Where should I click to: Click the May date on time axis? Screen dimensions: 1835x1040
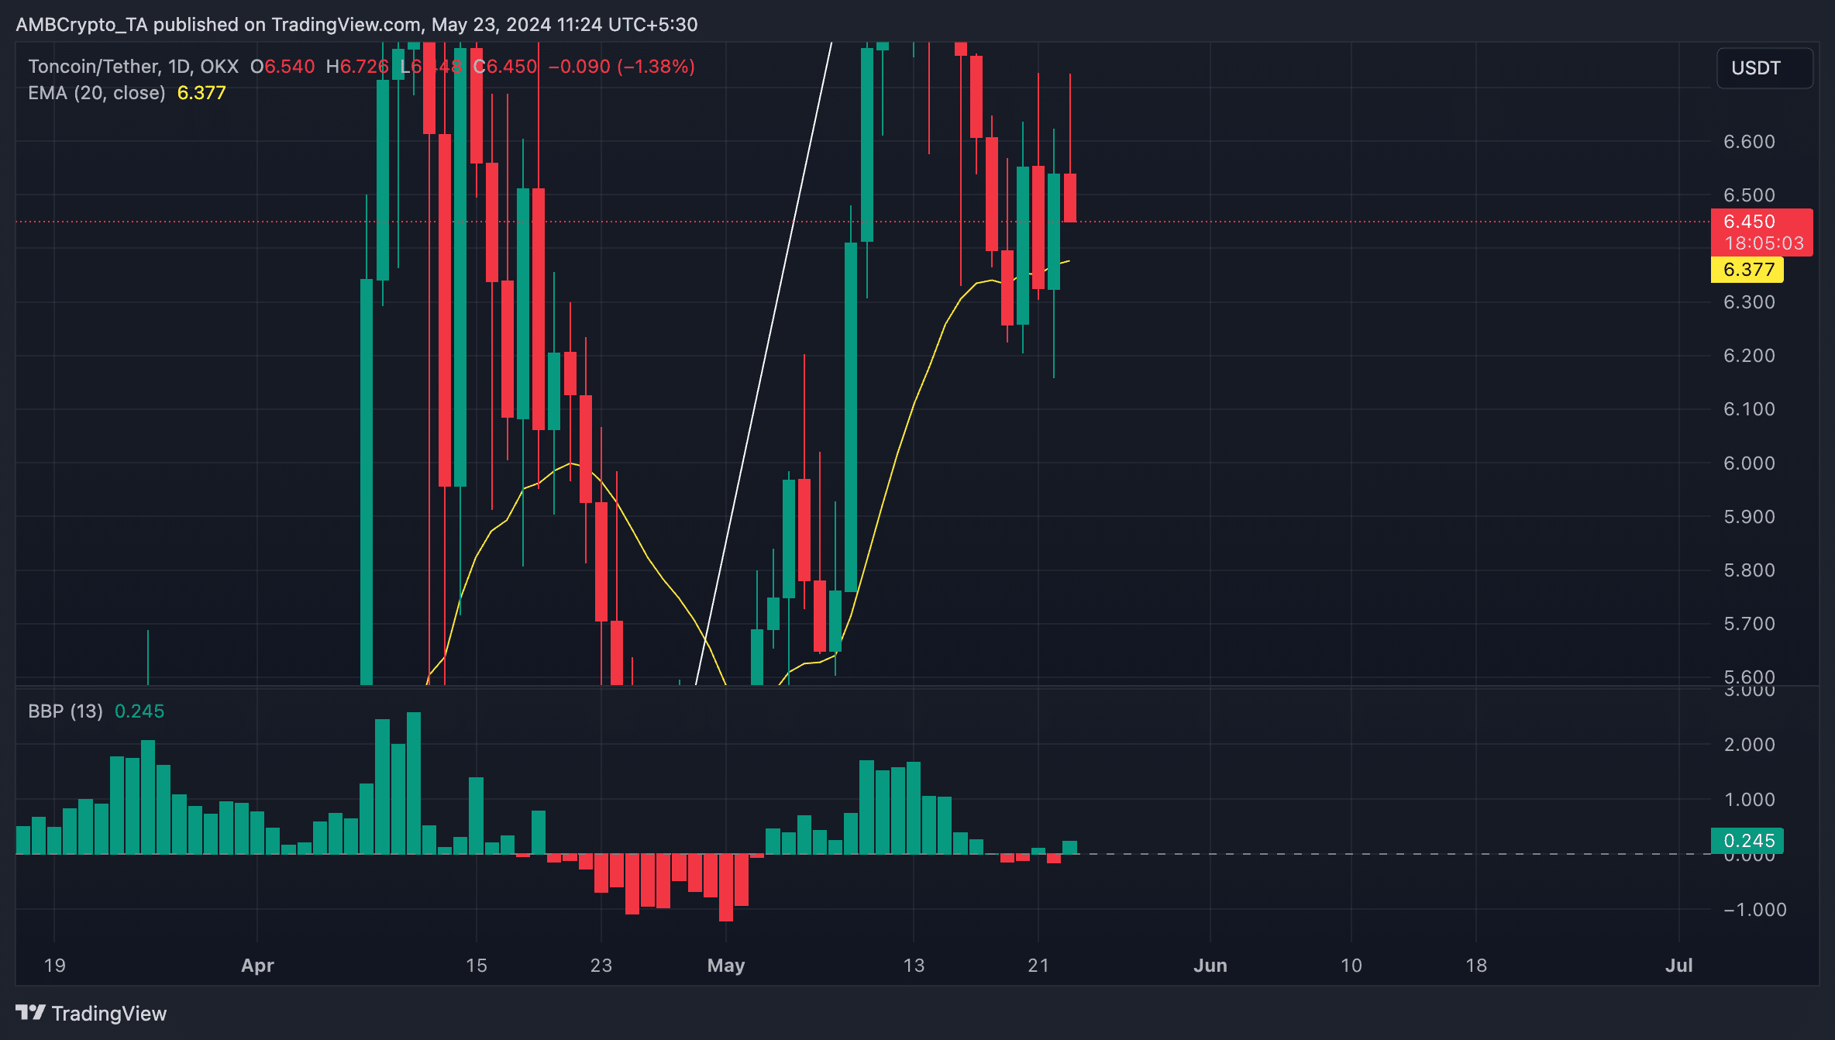coord(726,966)
